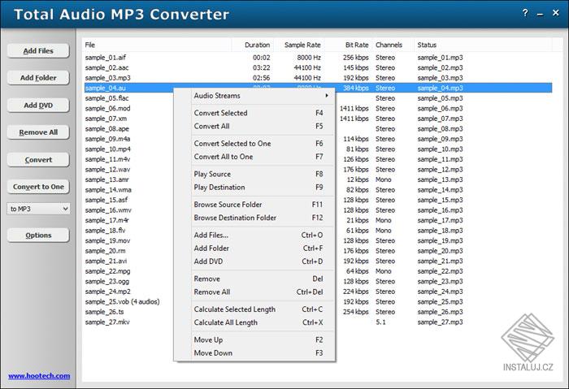Screen dimensions: 569x389
Task: Click the 03:22 duration cell
Action: coord(261,67)
